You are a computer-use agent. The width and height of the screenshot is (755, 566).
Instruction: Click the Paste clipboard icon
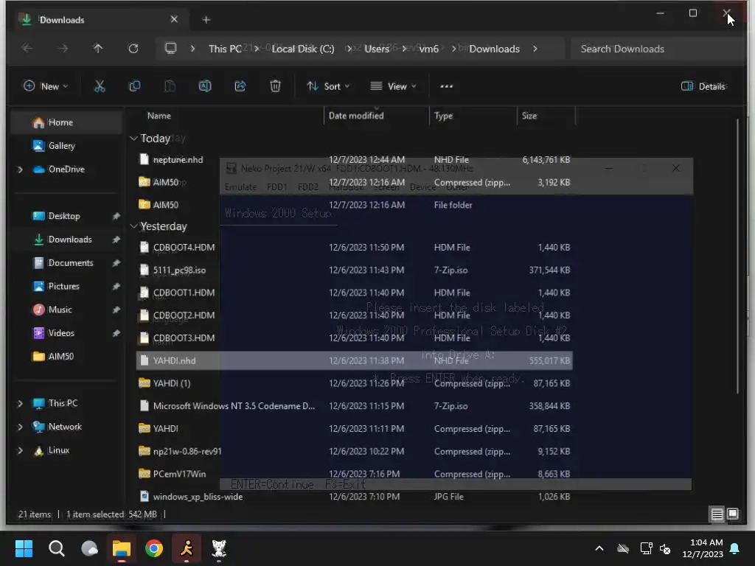click(170, 86)
